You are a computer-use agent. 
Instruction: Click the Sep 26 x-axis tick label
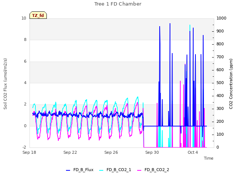[111, 152]
